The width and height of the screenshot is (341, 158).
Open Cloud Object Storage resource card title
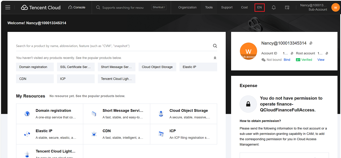click(x=189, y=111)
